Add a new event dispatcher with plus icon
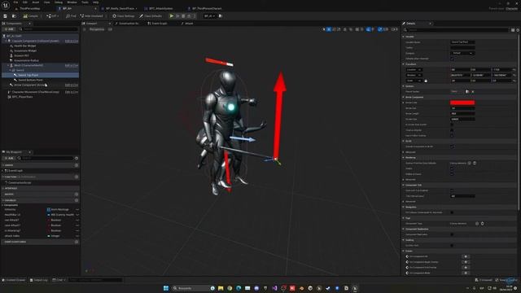 tap(77, 242)
